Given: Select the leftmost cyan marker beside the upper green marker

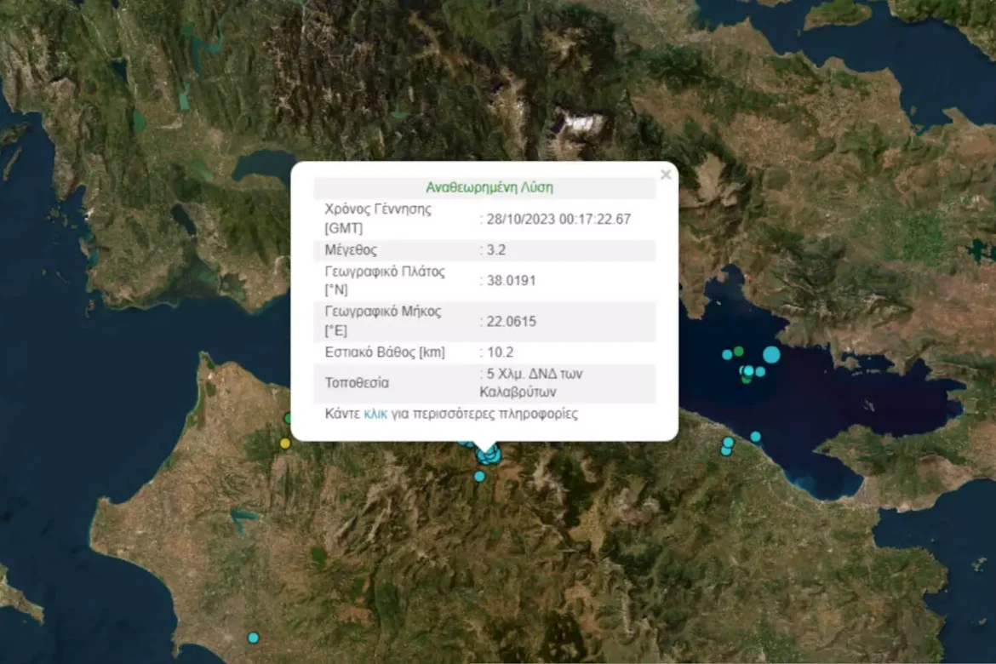Looking at the screenshot, I should tap(727, 354).
